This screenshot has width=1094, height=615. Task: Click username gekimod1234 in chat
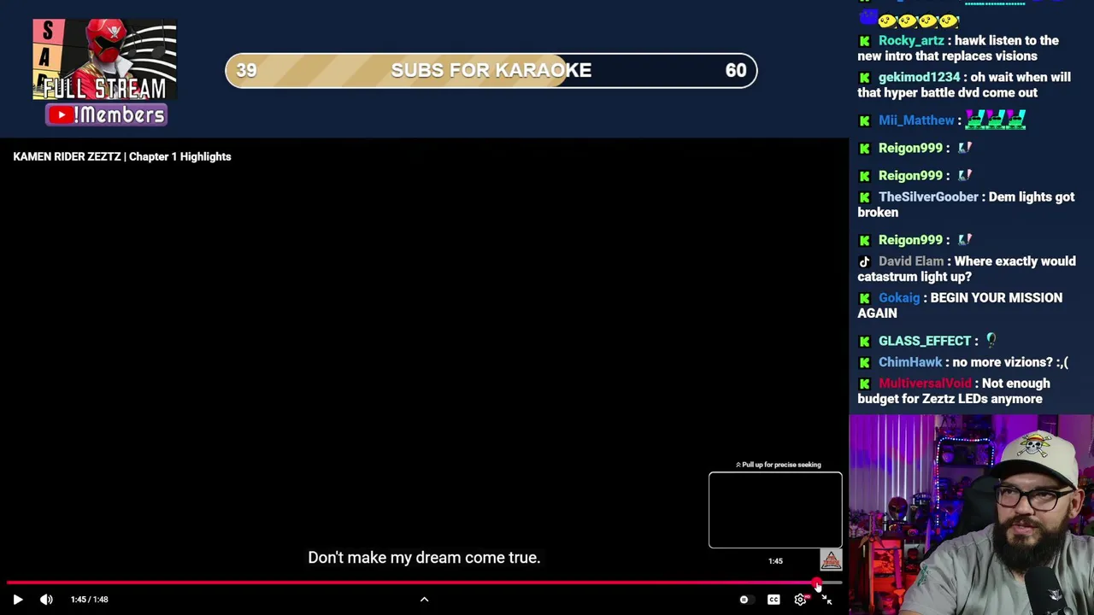[x=919, y=78]
